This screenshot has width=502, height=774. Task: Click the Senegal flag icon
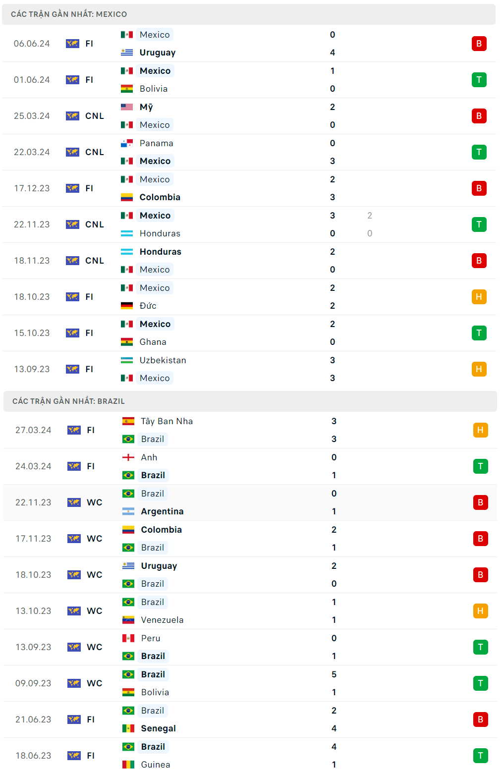pyautogui.click(x=128, y=728)
